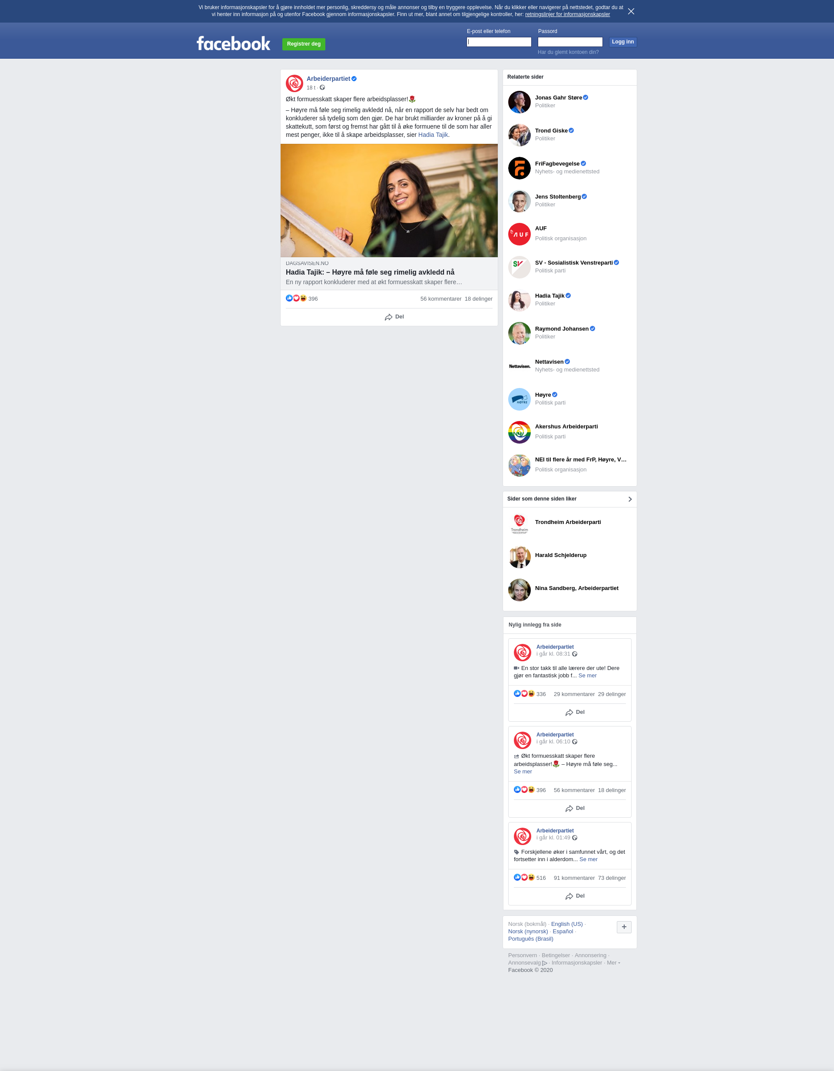Image resolution: width=834 pixels, height=1071 pixels.
Task: Click Harald Schjelderup profile avatar
Action: click(519, 557)
